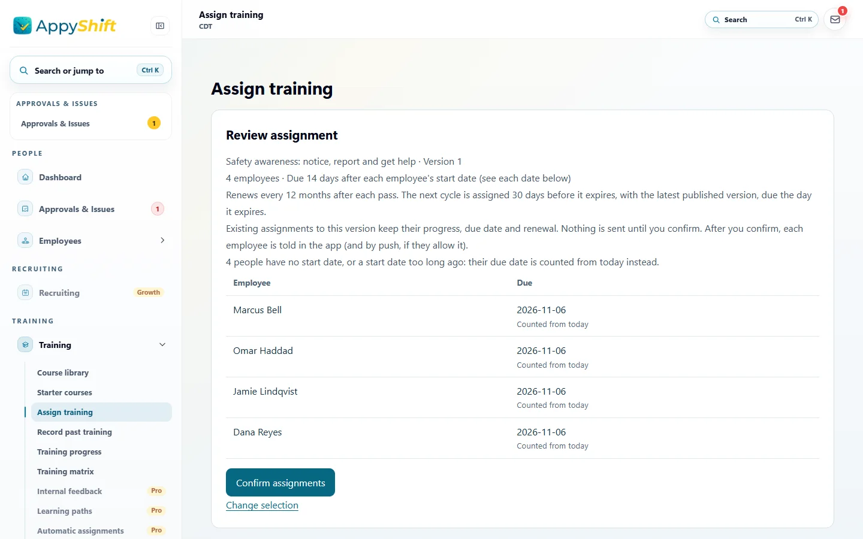This screenshot has width=863, height=539.
Task: Open Approvals & Issues at top of sidebar
Action: coord(90,123)
